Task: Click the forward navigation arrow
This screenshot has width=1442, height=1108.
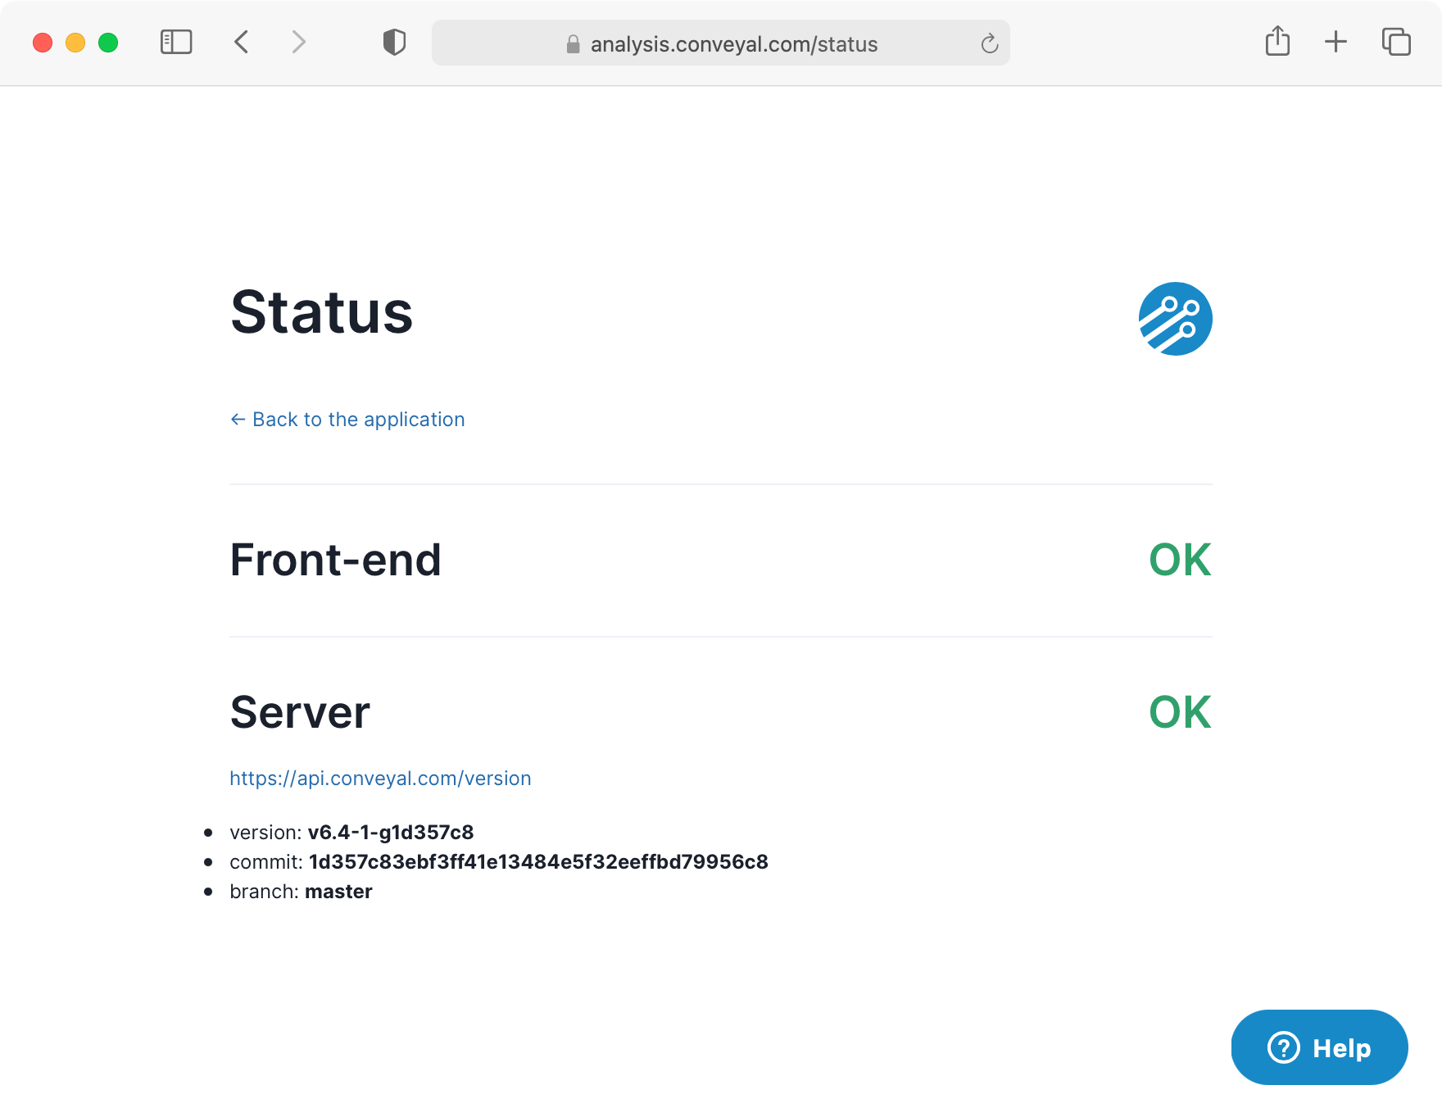Action: coord(297,42)
